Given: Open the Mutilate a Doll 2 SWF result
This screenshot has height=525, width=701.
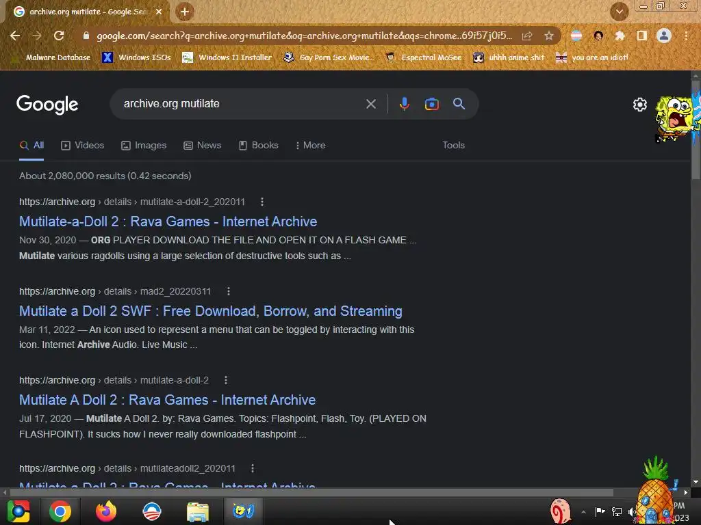Looking at the screenshot, I should point(211,311).
